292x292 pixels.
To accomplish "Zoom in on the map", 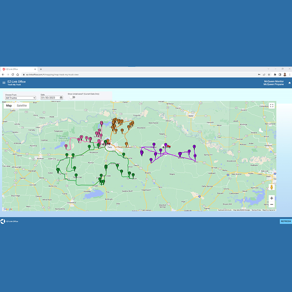I will [271, 198].
